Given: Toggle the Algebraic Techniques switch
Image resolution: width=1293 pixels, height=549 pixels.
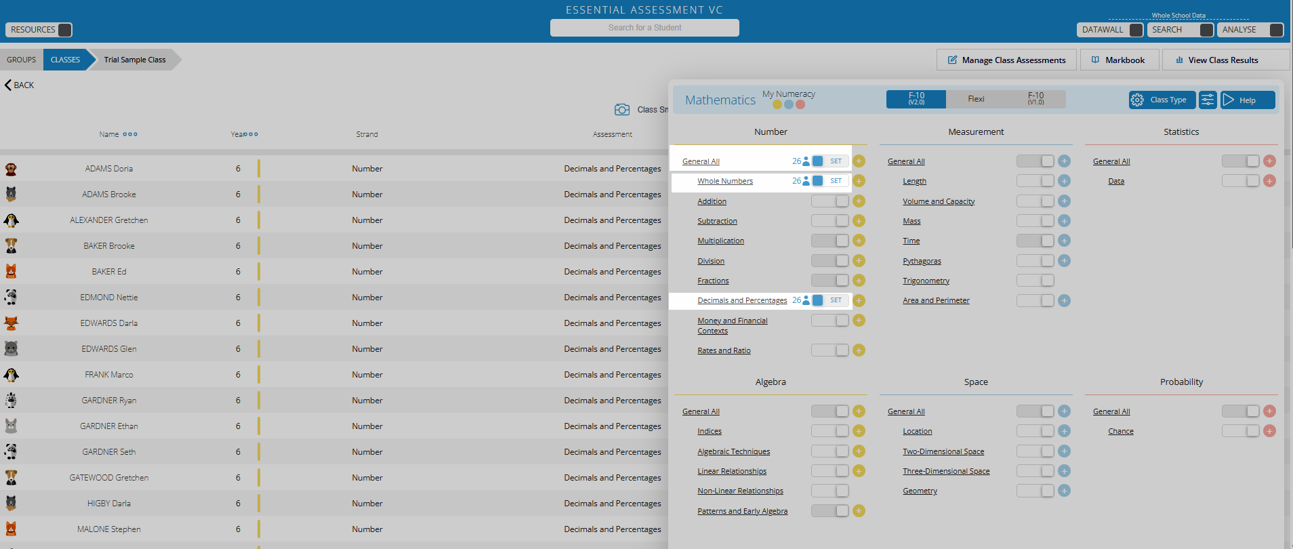Looking at the screenshot, I should click(x=829, y=451).
